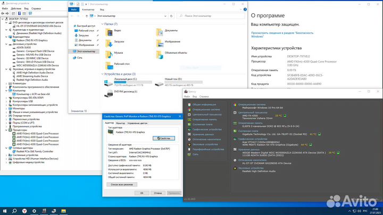Expand the Контроллеры USB node

[6, 101]
